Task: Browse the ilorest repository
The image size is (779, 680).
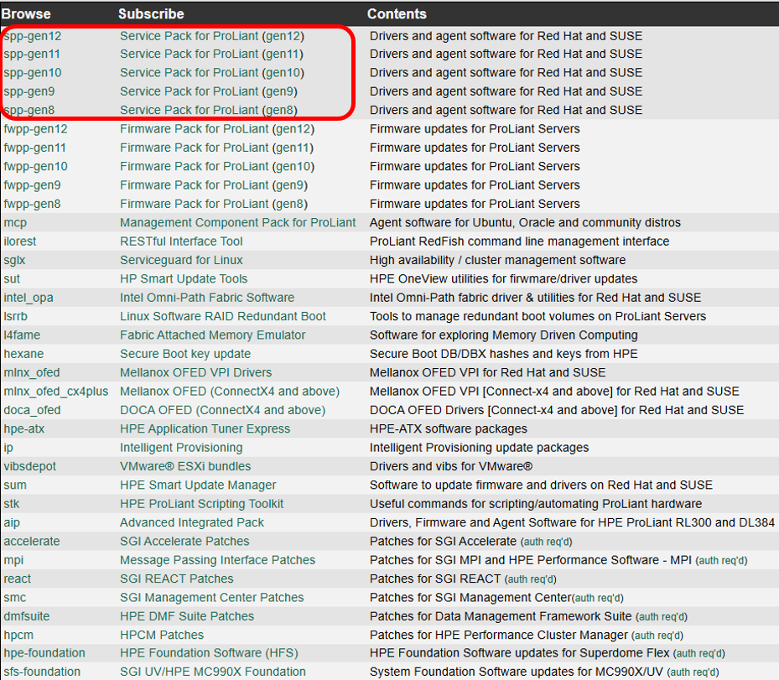Action: click(20, 241)
